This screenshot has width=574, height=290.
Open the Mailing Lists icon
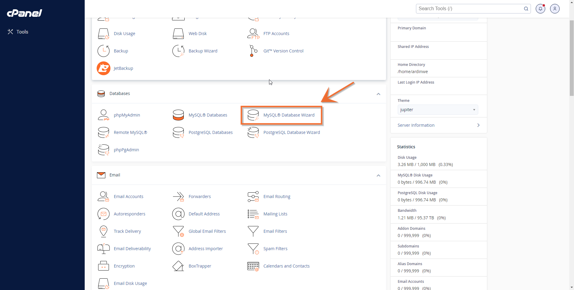pos(253,214)
